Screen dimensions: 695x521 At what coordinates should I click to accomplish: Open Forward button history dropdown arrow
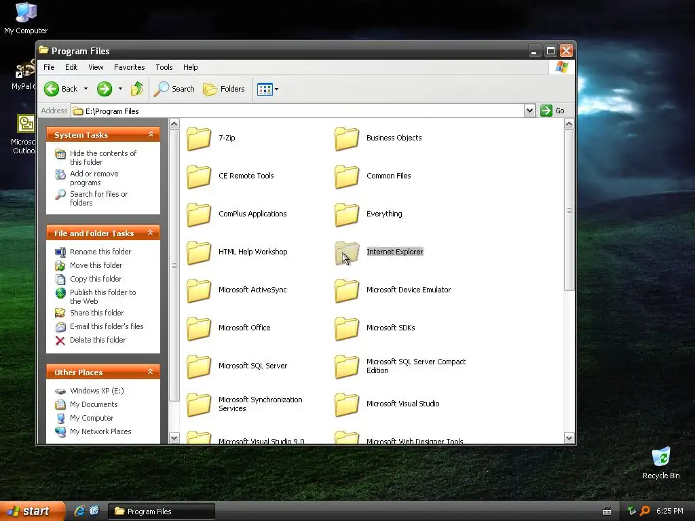point(120,89)
